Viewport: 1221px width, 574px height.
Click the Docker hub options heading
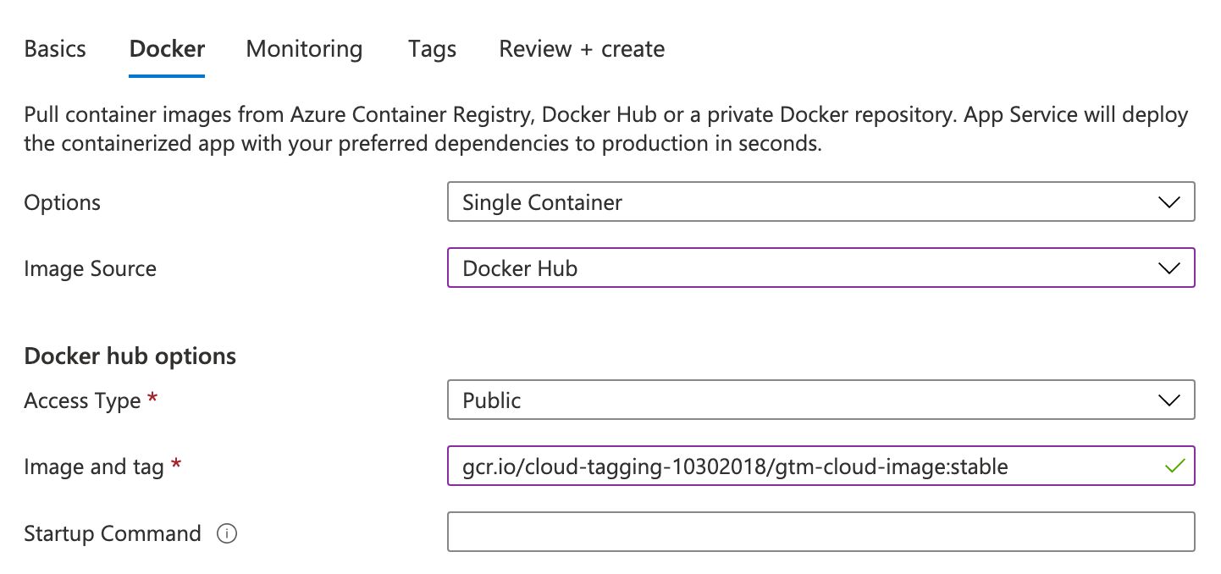pos(130,356)
